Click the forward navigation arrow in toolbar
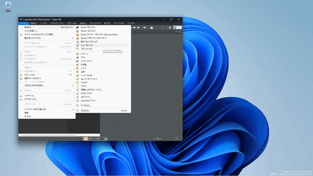The height and width of the screenshot is (176, 313). (144, 27)
